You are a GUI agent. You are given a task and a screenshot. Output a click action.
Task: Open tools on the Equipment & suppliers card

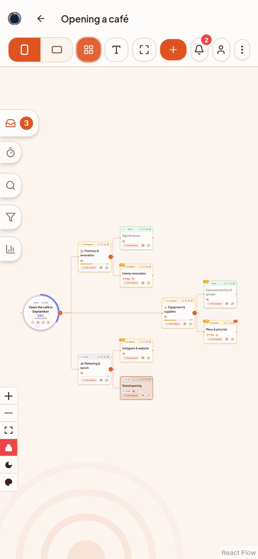coord(185,324)
